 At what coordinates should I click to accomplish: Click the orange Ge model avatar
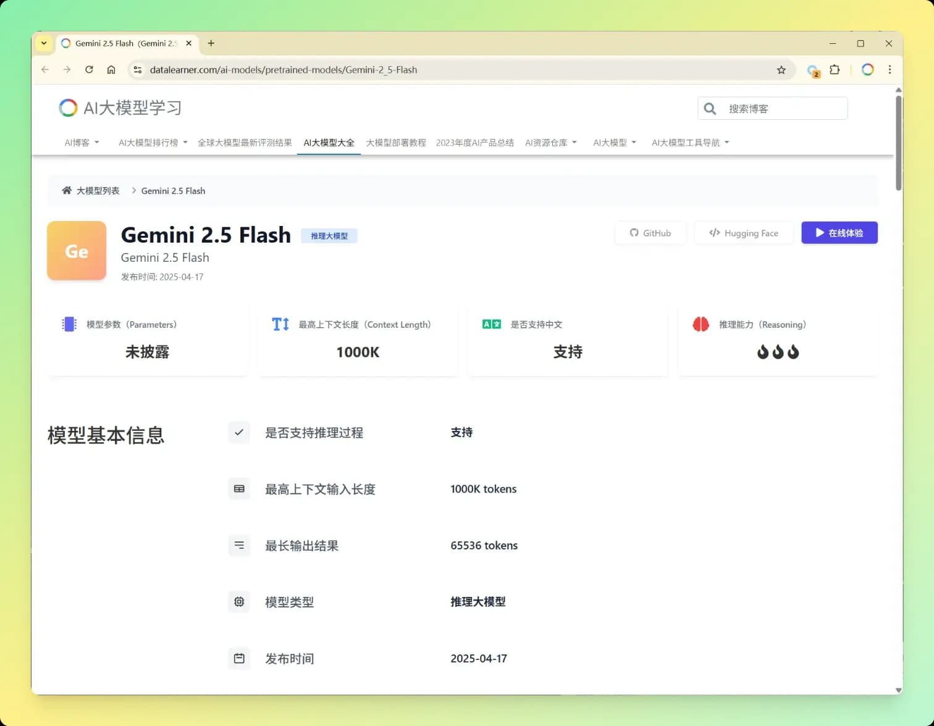pos(76,251)
